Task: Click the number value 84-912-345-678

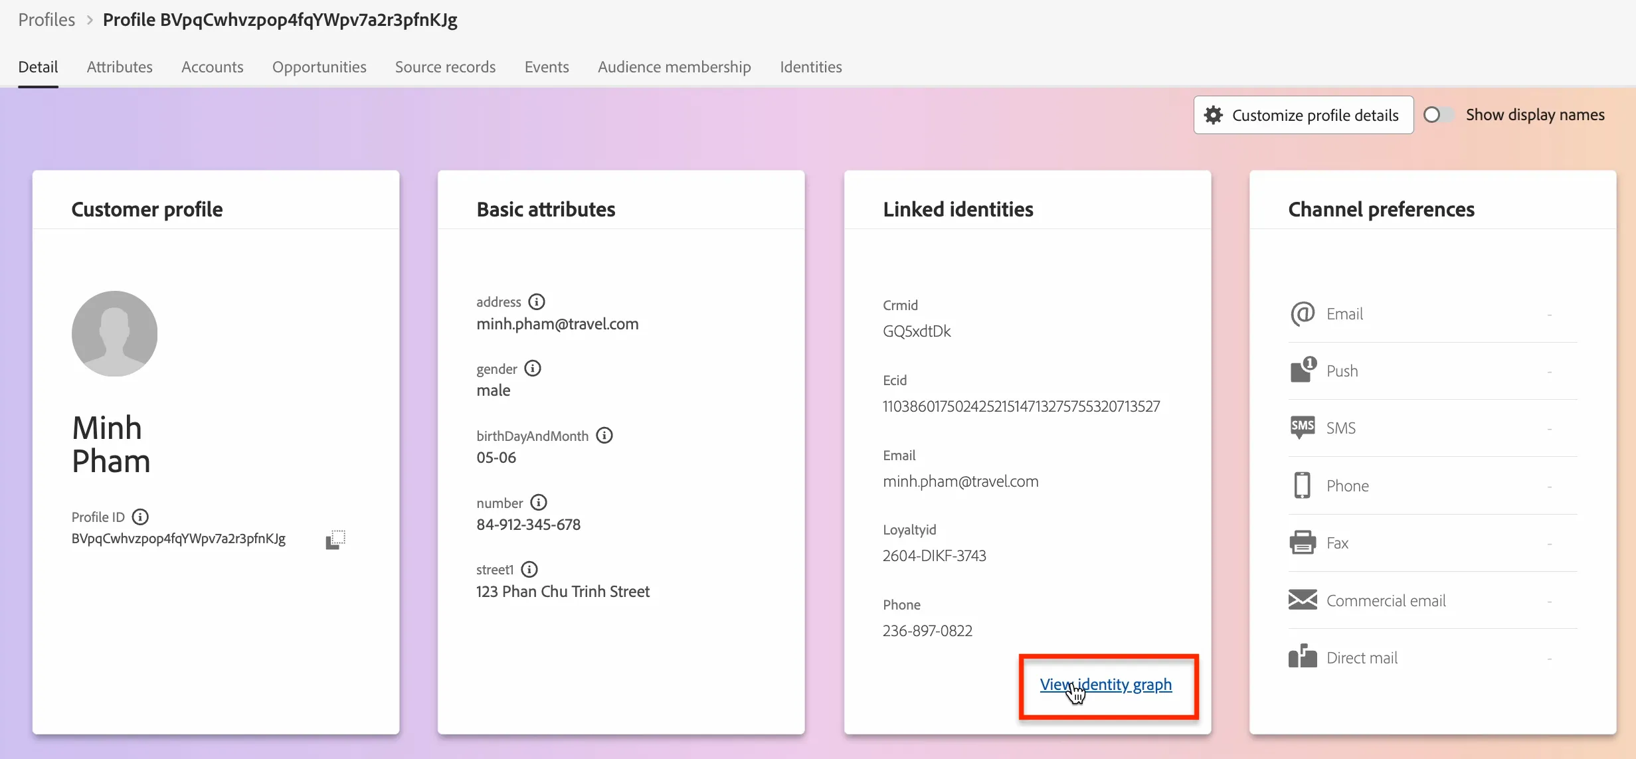Action: 529,525
